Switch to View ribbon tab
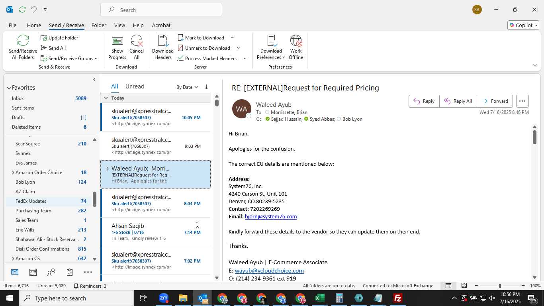544x306 pixels. coord(119,25)
